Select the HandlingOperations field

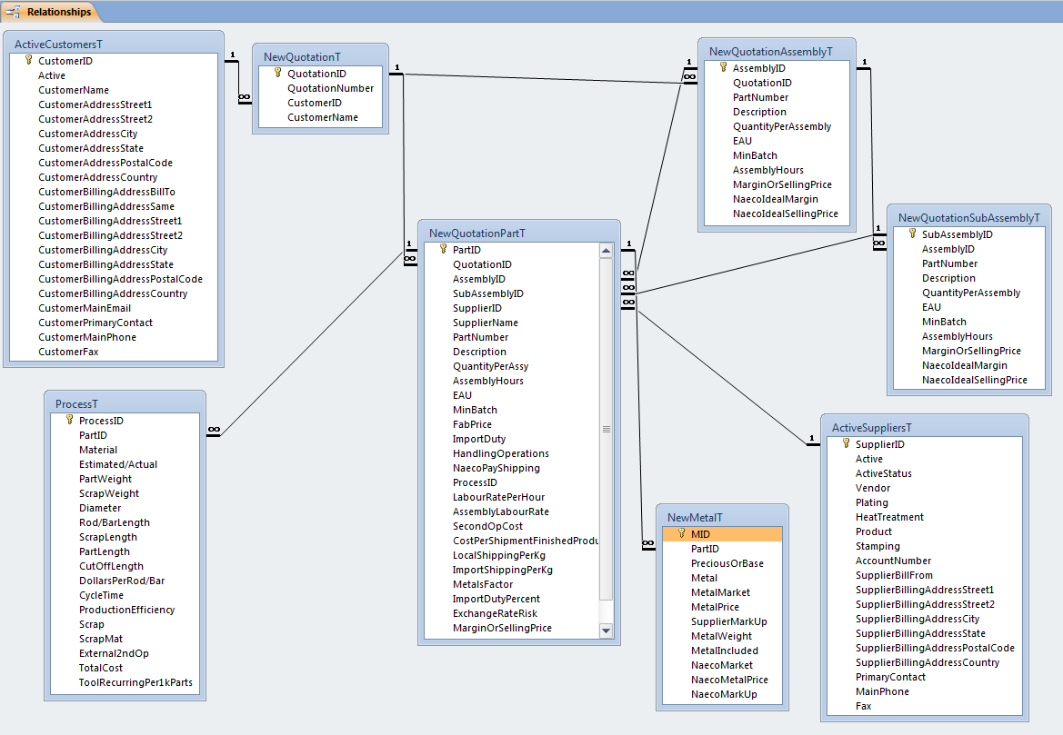tap(512, 453)
